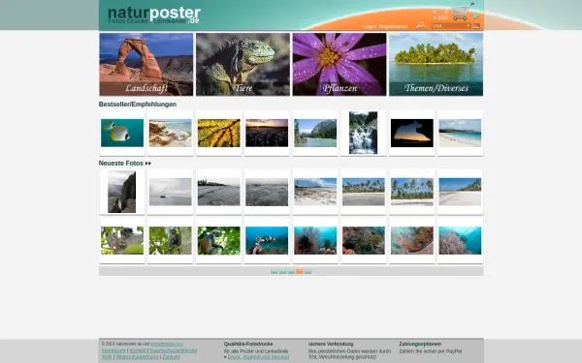
Task: Open the Kontakt footer link
Action: tap(138, 350)
